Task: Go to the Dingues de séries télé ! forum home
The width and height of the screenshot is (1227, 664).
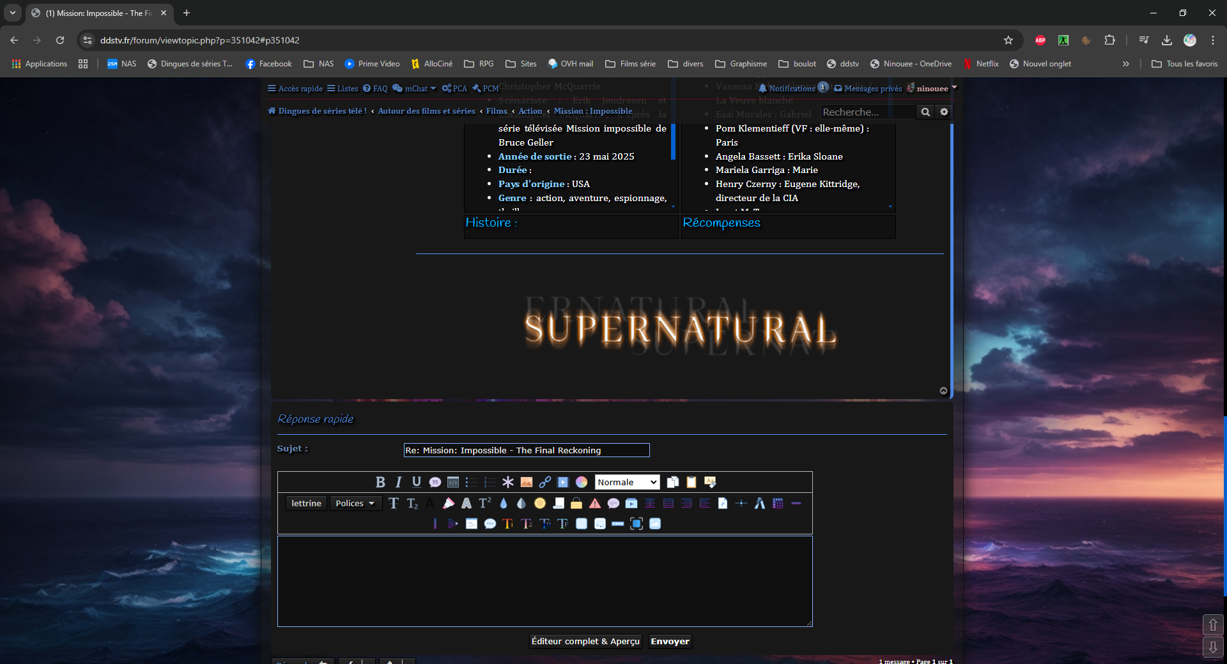Action: click(317, 111)
